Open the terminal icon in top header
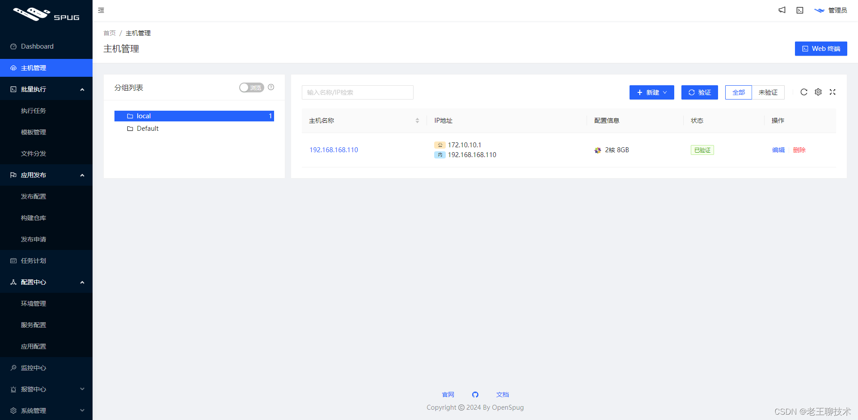 [800, 10]
